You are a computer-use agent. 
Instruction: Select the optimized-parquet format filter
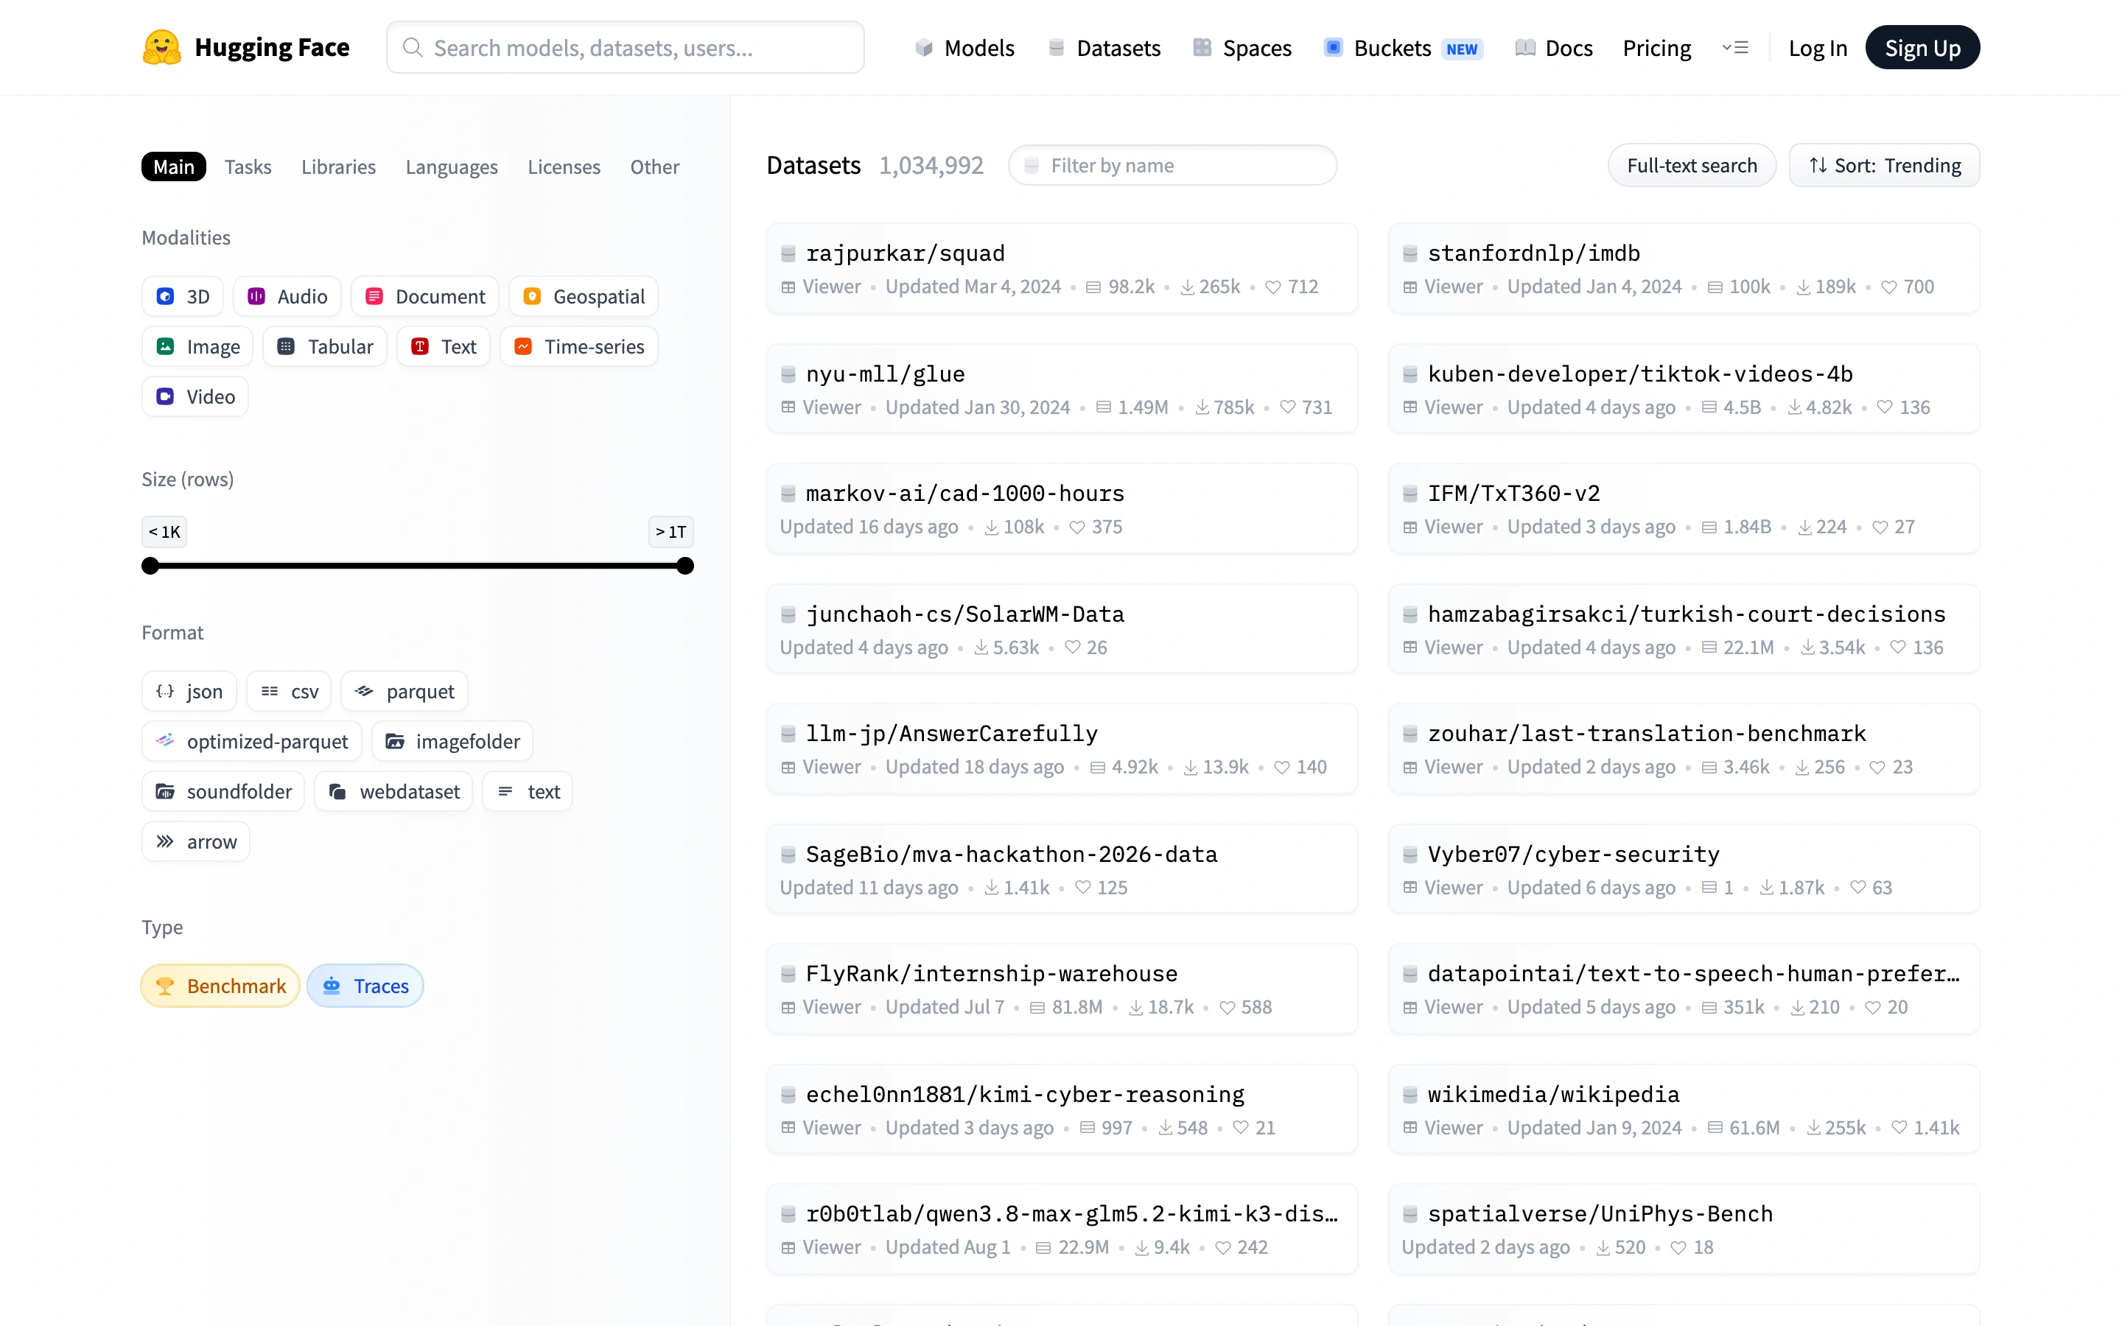(x=252, y=741)
